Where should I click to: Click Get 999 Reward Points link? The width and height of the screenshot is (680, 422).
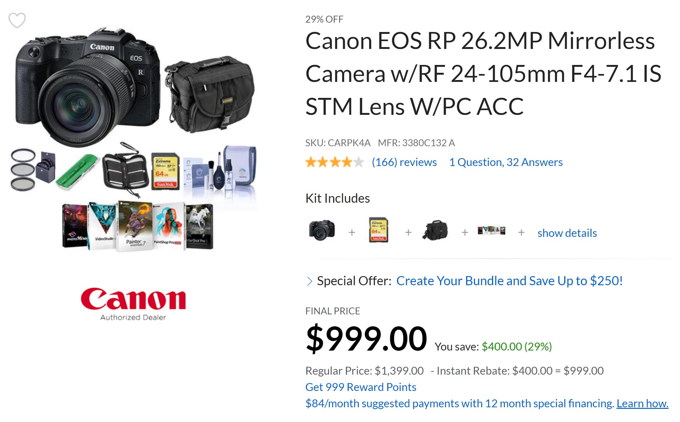click(x=361, y=387)
